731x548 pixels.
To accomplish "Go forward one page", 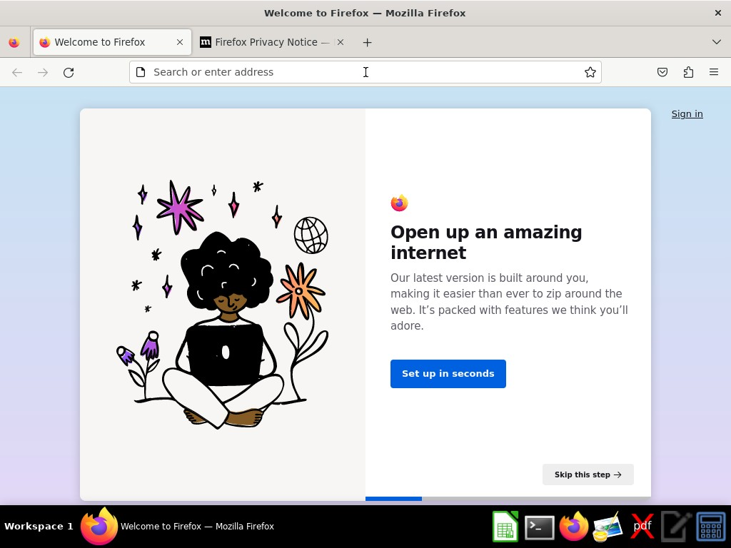I will tap(43, 72).
